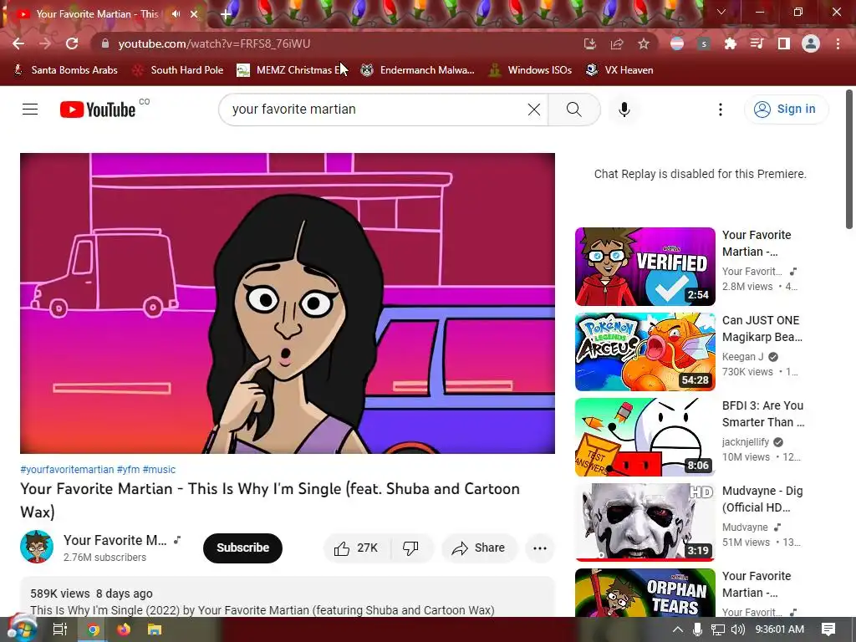
Task: Show hidden tray icons chevron
Action: point(677,629)
